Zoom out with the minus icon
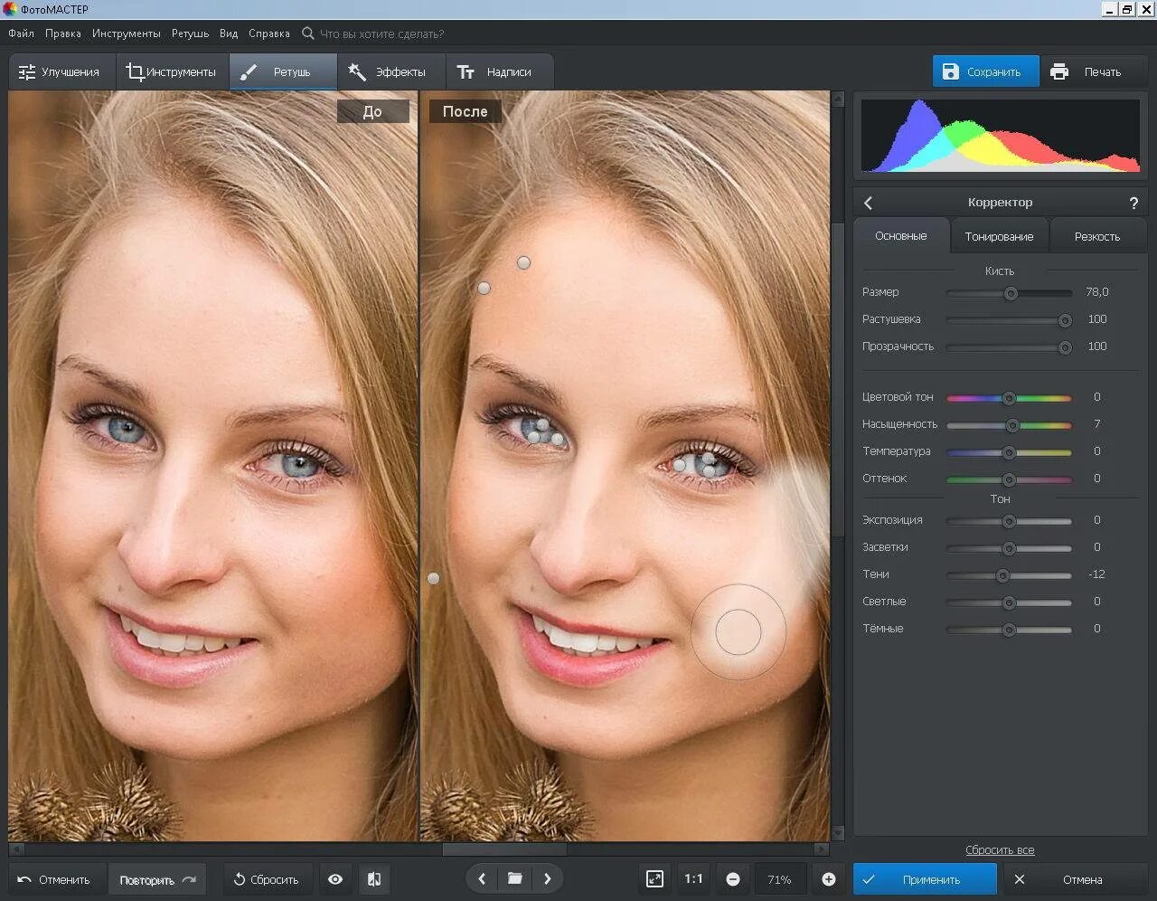The image size is (1157, 901). coord(733,879)
